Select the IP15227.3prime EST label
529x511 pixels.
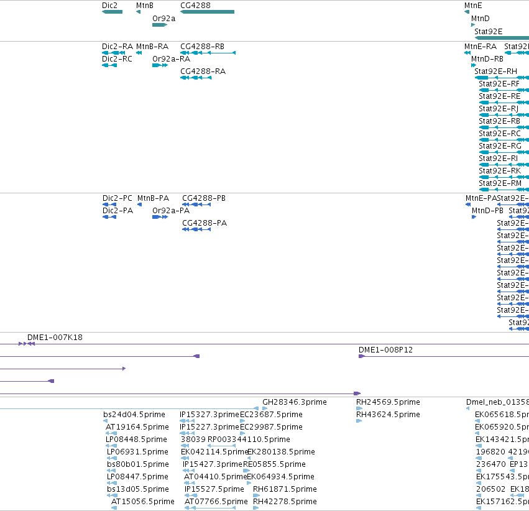[x=209, y=426]
